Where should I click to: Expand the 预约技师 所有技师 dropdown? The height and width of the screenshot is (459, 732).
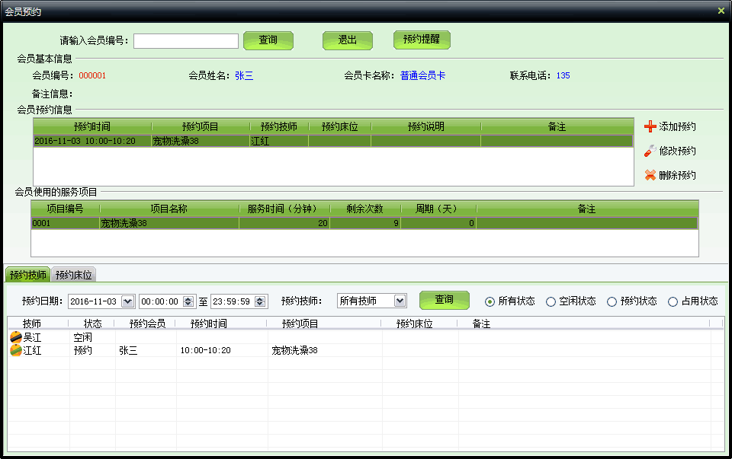coord(400,301)
